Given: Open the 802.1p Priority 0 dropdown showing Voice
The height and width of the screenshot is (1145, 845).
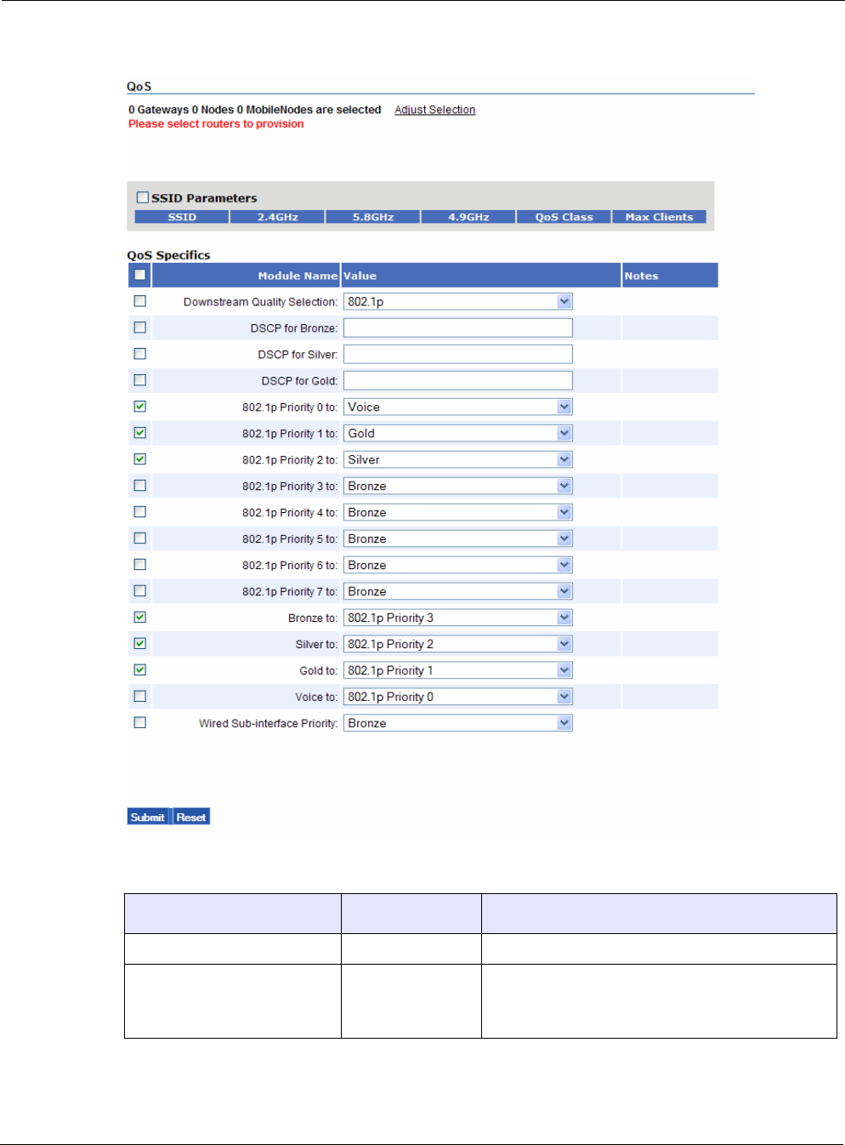Looking at the screenshot, I should [457, 407].
